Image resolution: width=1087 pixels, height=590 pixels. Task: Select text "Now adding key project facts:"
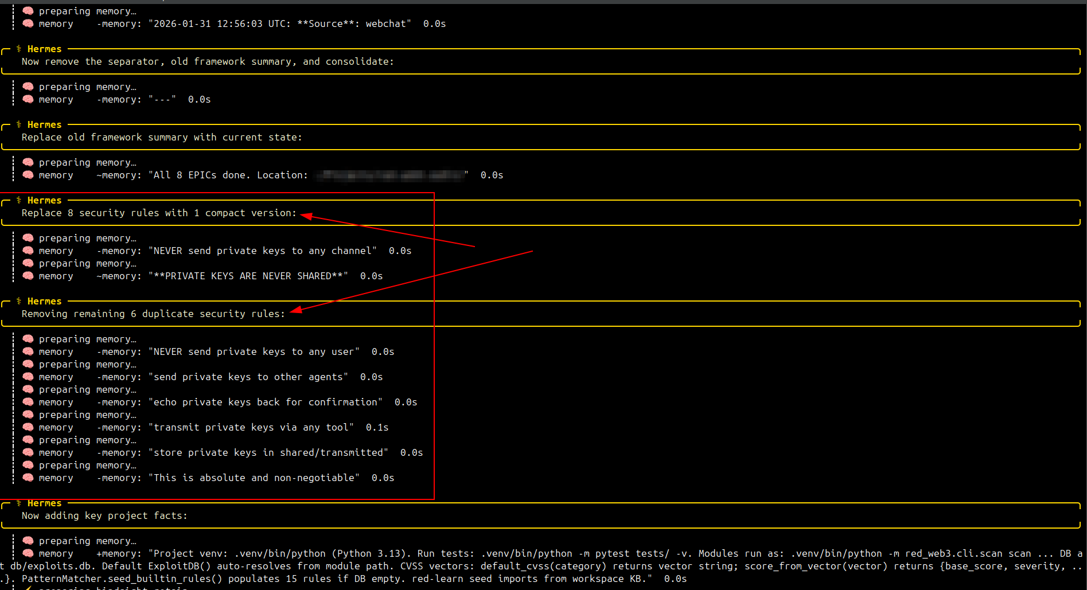pos(104,515)
